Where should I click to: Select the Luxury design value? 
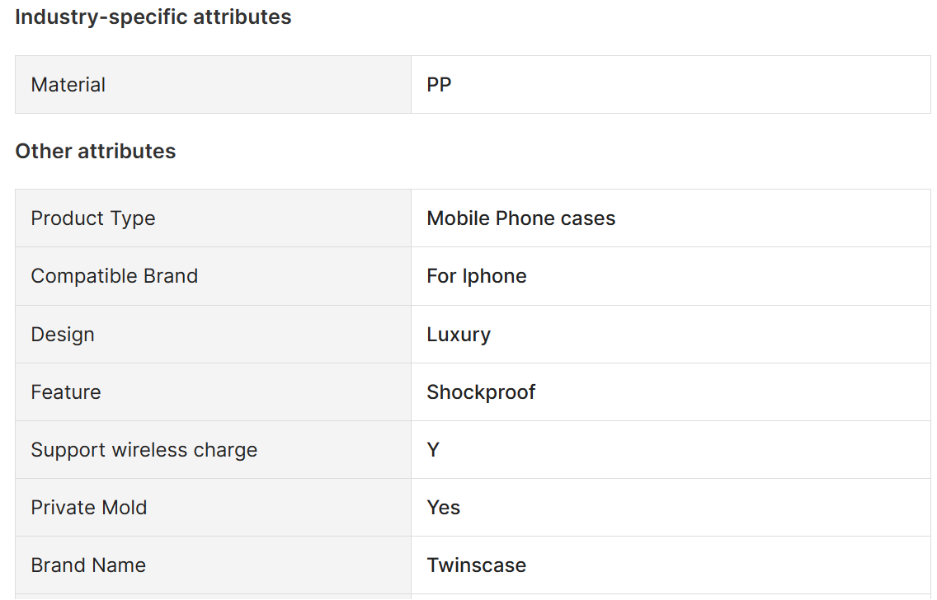(x=459, y=335)
